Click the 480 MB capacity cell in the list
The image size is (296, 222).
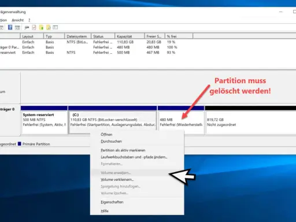(123, 47)
